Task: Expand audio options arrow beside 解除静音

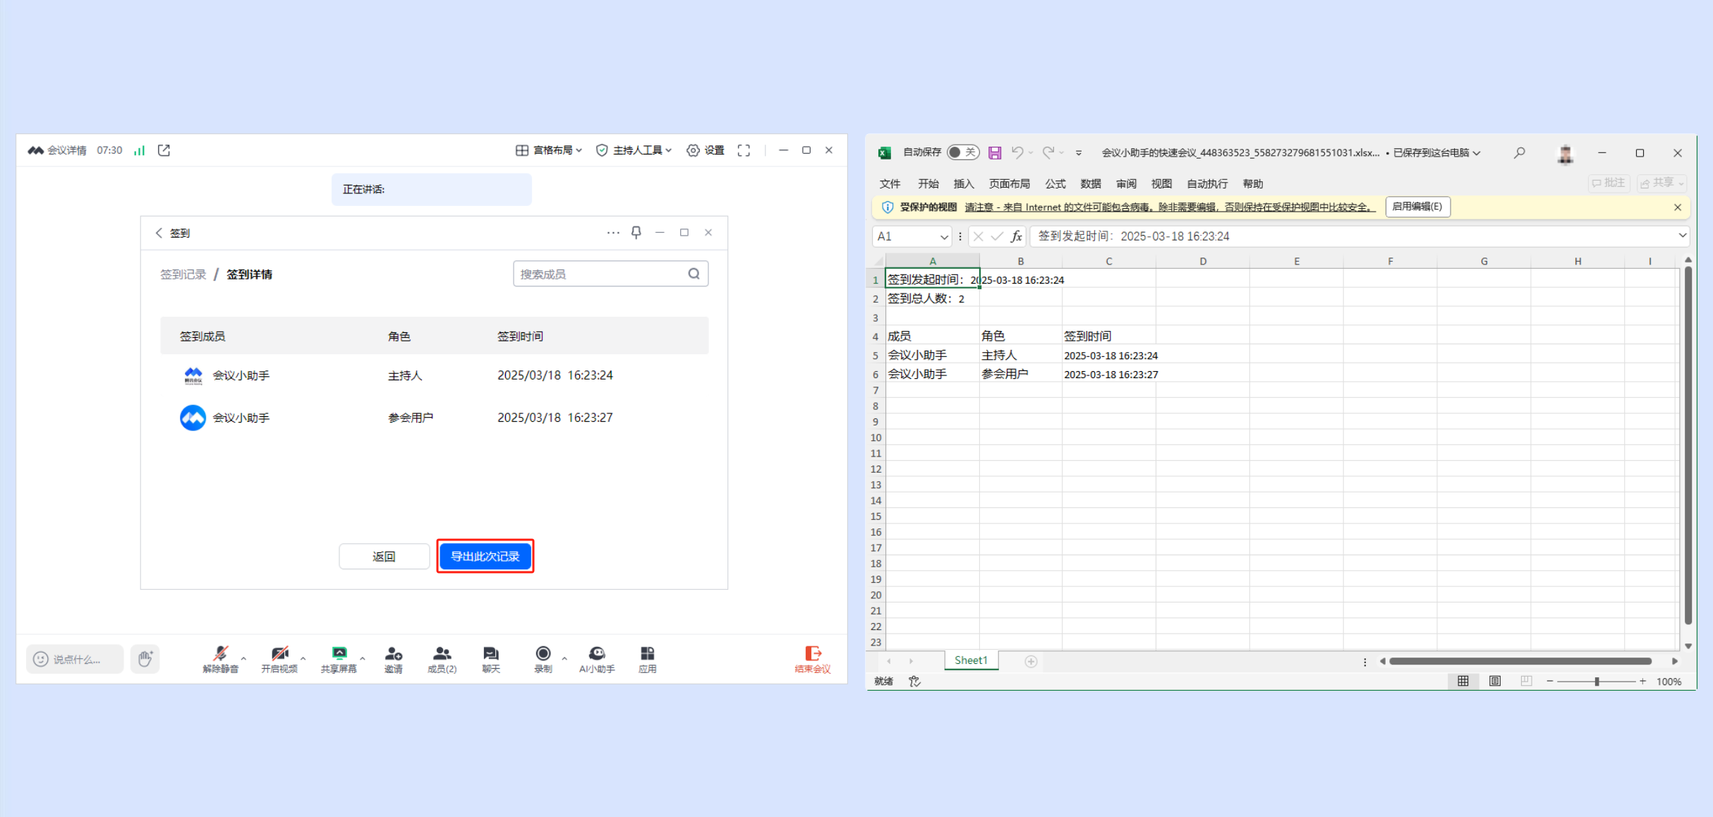Action: 243,658
